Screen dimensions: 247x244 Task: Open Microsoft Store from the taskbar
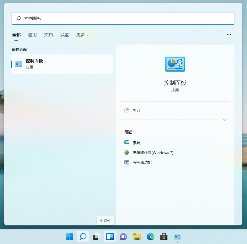pos(164,237)
